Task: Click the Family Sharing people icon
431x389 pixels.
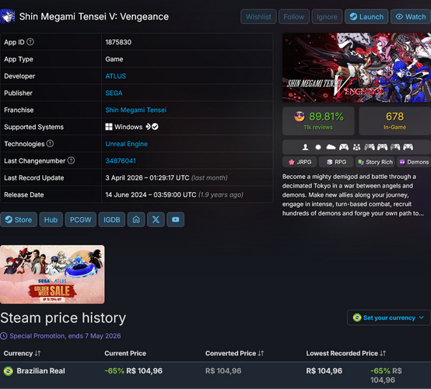Action: pyautogui.click(x=356, y=147)
